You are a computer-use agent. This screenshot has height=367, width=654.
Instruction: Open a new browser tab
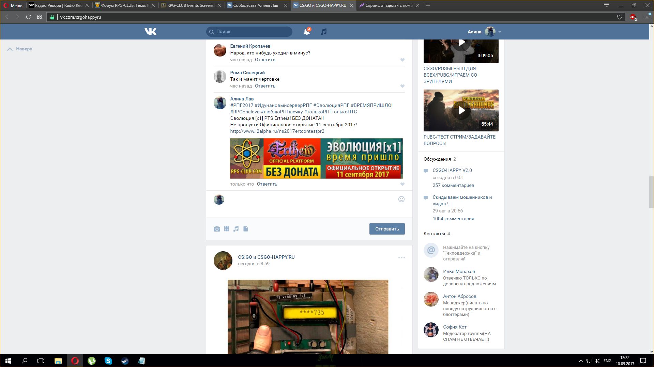(x=428, y=5)
